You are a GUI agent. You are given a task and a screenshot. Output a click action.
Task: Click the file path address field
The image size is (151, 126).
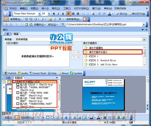pos(104,25)
